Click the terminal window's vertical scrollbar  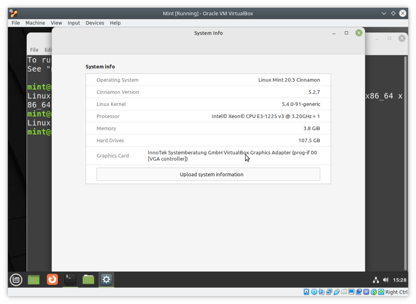click(406, 163)
